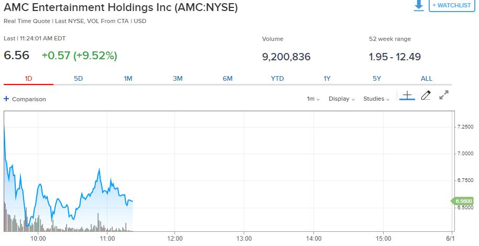
Task: Add AMC to the watchlist
Action: pos(452,5)
